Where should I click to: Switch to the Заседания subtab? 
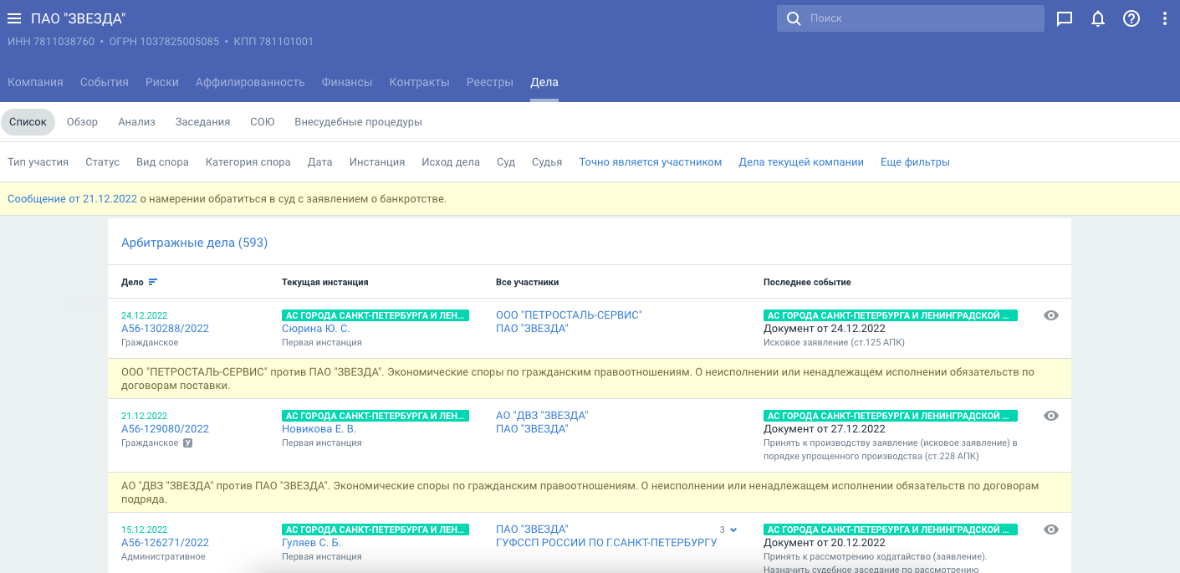pyautogui.click(x=202, y=122)
